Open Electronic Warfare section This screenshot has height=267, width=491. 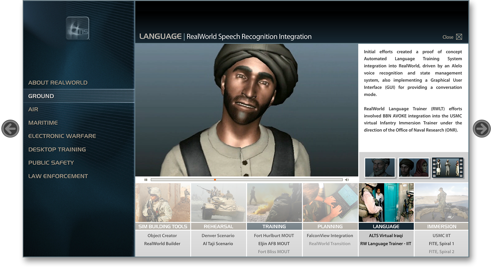(x=62, y=136)
